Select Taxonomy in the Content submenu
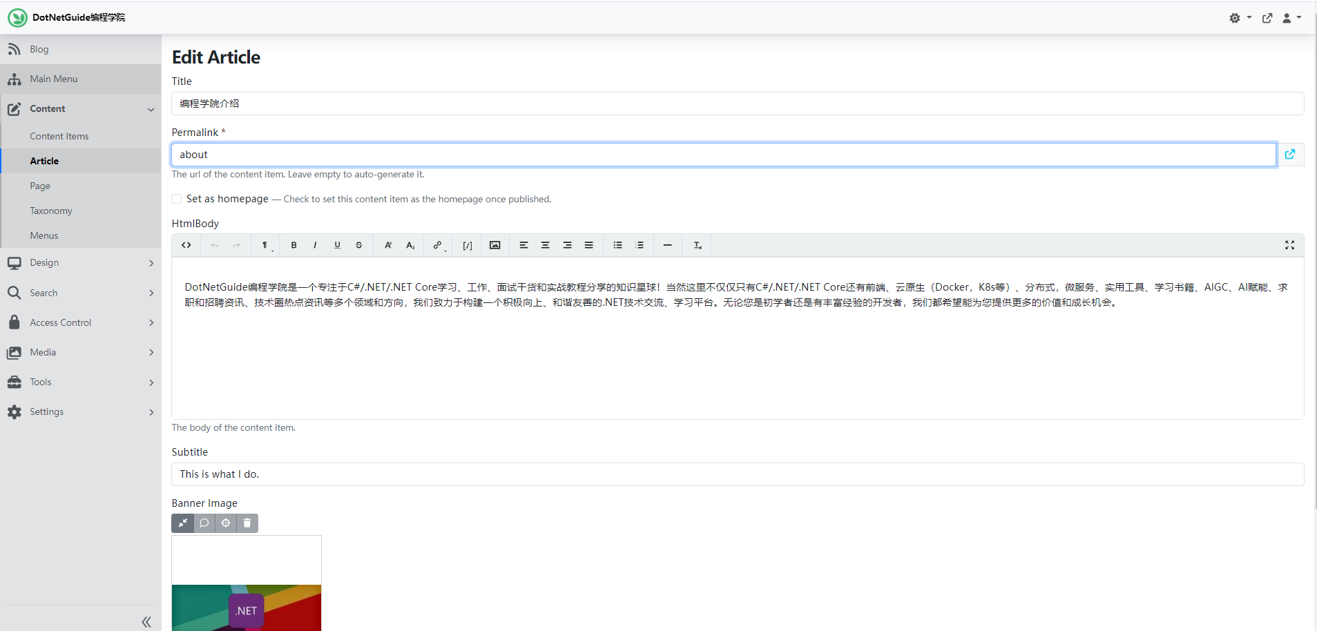 point(51,211)
